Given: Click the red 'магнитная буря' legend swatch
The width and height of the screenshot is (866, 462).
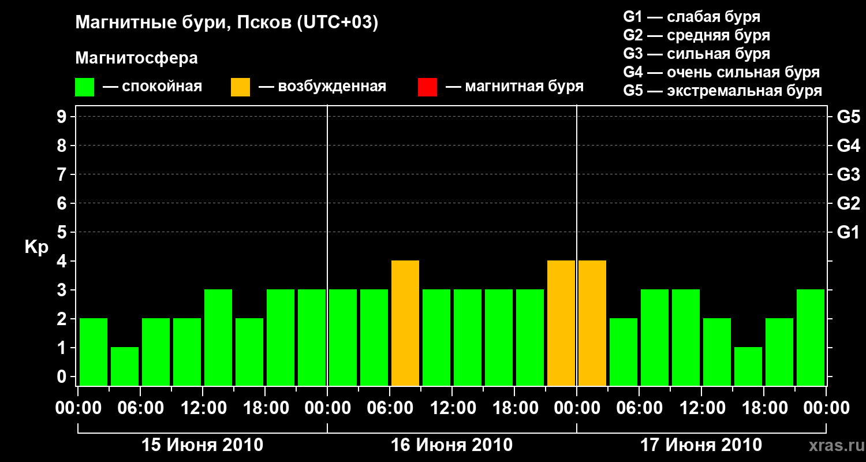Looking at the screenshot, I should click(428, 87).
